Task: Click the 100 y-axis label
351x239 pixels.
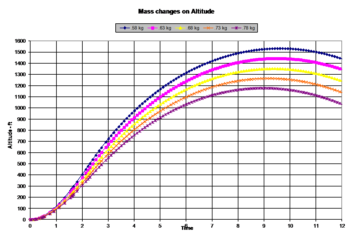Action: click(x=22, y=209)
